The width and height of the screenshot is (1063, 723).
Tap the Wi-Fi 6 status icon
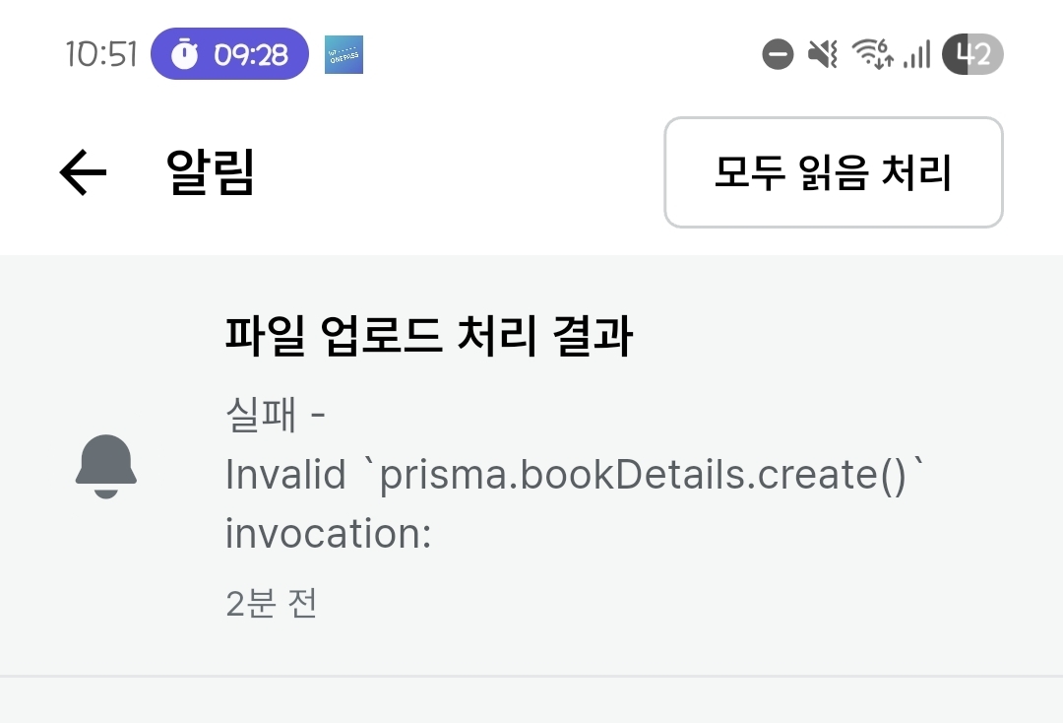(872, 54)
